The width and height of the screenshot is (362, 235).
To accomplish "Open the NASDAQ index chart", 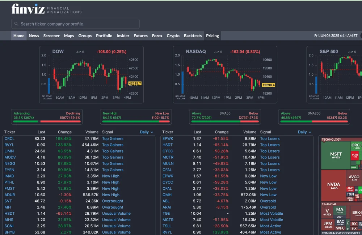I will click(225, 75).
